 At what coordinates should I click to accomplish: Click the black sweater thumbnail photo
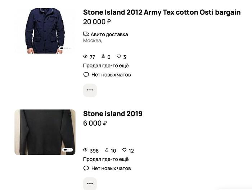pyautogui.click(x=45, y=132)
